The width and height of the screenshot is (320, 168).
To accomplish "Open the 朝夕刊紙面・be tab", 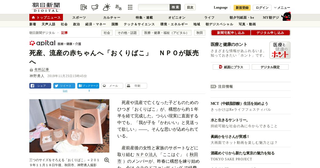I will coord(242,17).
